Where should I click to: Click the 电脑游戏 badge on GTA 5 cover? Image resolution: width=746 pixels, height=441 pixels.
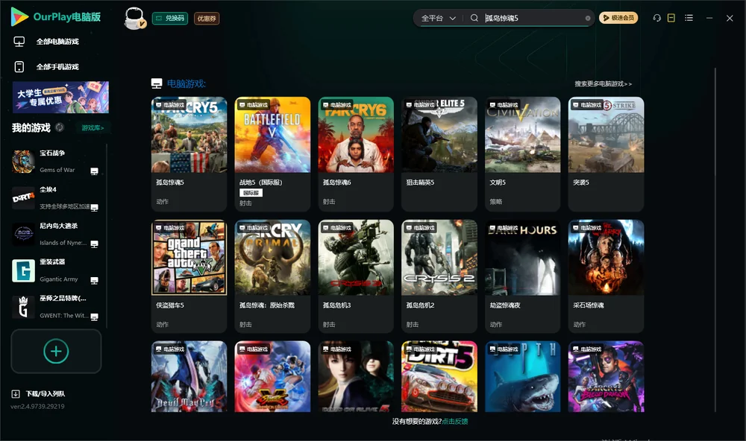pyautogui.click(x=170, y=228)
